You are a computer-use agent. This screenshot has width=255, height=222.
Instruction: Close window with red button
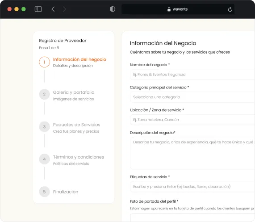[x=9, y=9]
